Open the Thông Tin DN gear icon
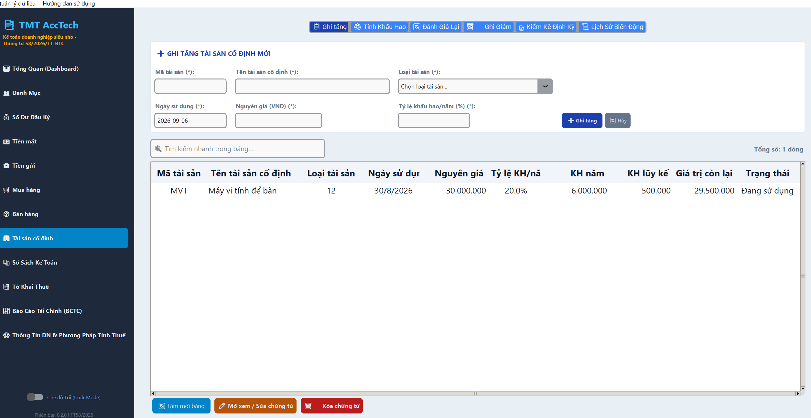Viewport: 811px width, 418px height. coord(6,335)
